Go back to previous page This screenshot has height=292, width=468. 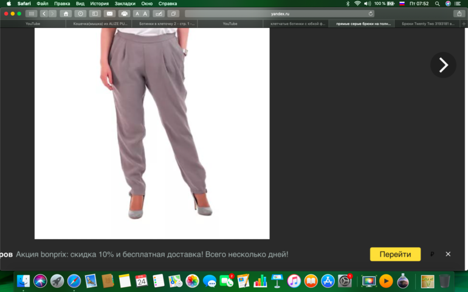[x=44, y=13]
